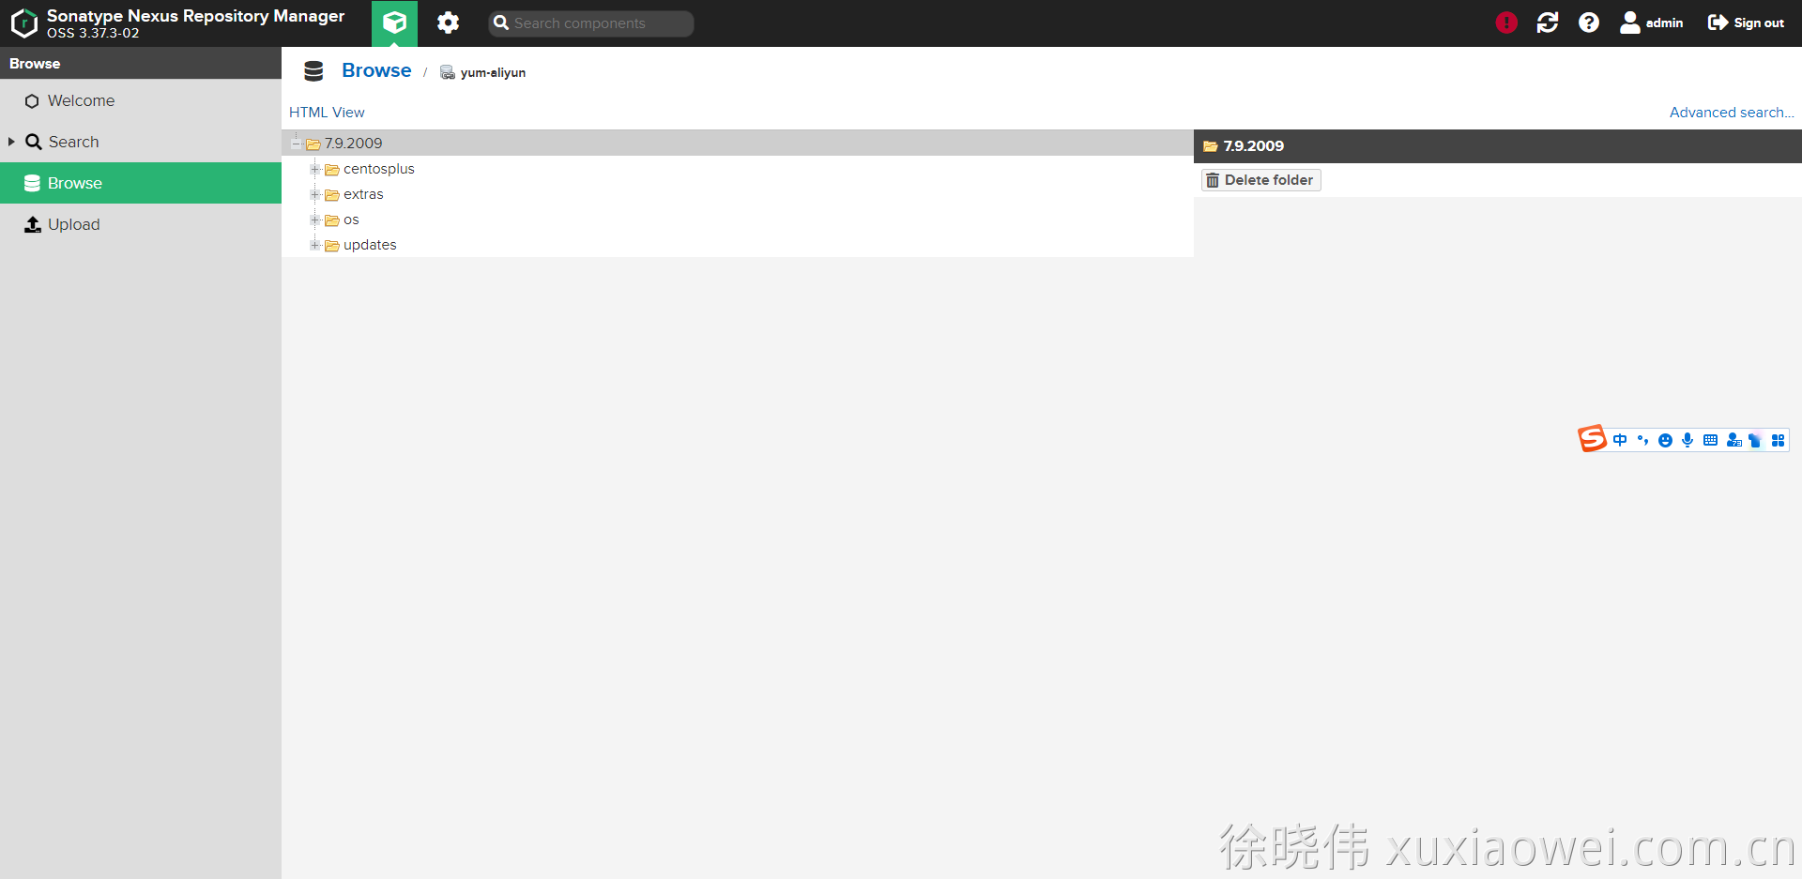This screenshot has height=879, width=1802.
Task: Click Sign out in the header
Action: [x=1747, y=23]
